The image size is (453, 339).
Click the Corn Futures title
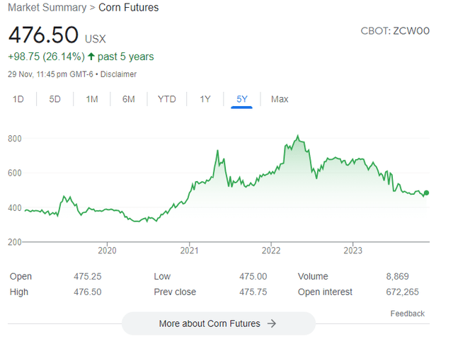point(129,8)
